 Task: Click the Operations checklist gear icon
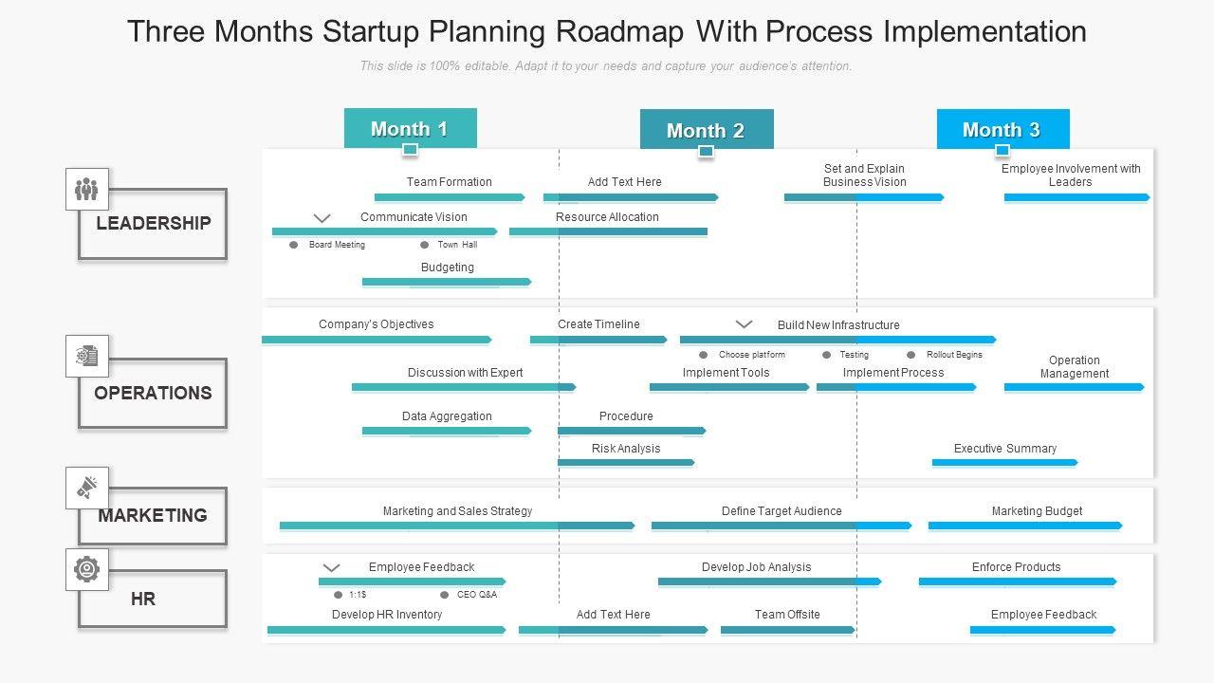click(87, 356)
